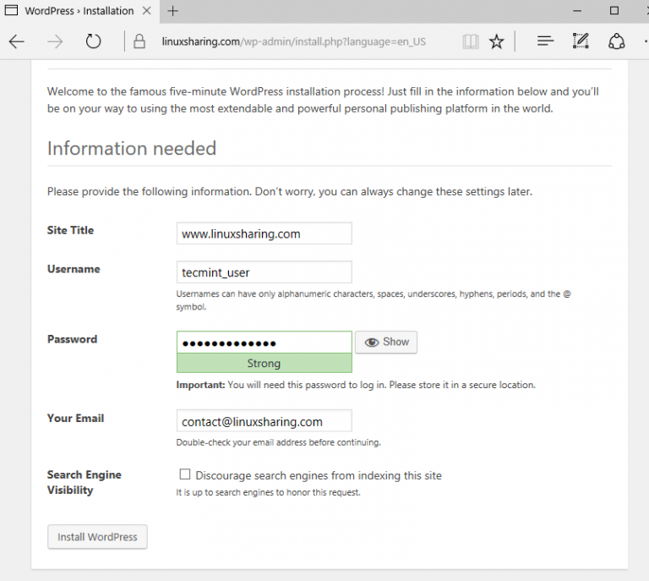This screenshot has width=649, height=581.
Task: Click the Site Title input field
Action: 264,233
